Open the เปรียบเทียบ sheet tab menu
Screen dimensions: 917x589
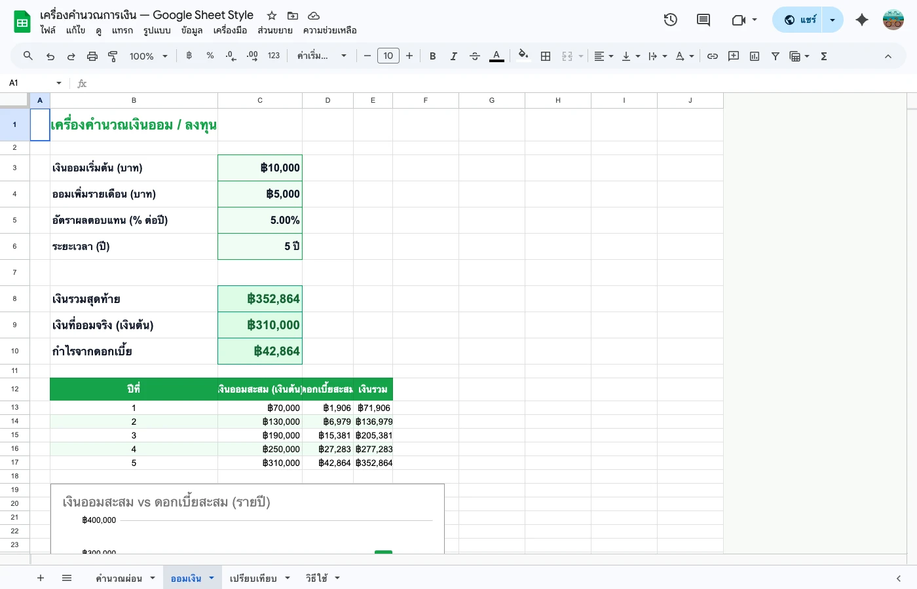click(286, 578)
